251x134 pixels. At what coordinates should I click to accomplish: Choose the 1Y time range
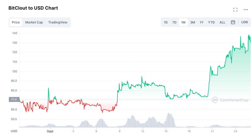pyautogui.click(x=201, y=22)
